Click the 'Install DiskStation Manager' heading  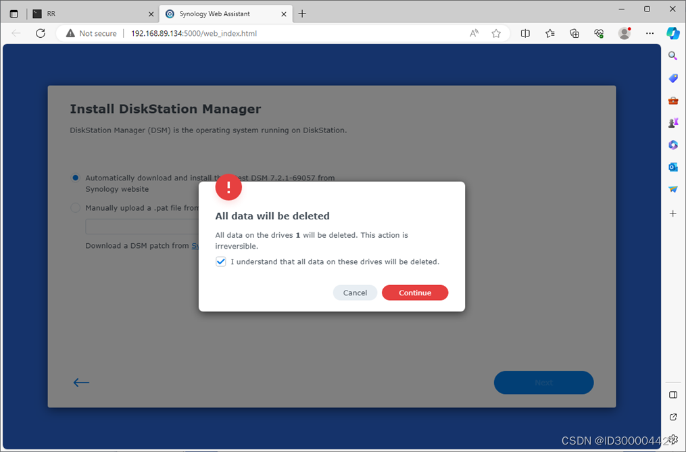click(x=166, y=109)
